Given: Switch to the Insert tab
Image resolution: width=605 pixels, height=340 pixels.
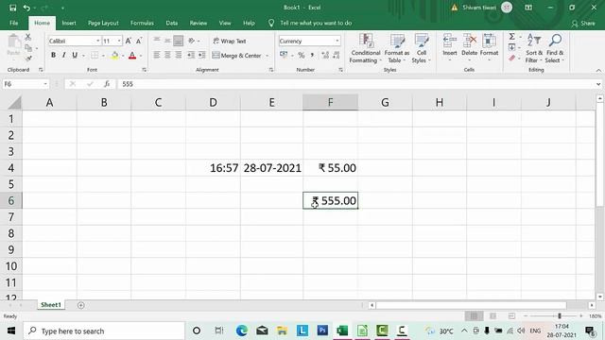Looking at the screenshot, I should point(69,23).
